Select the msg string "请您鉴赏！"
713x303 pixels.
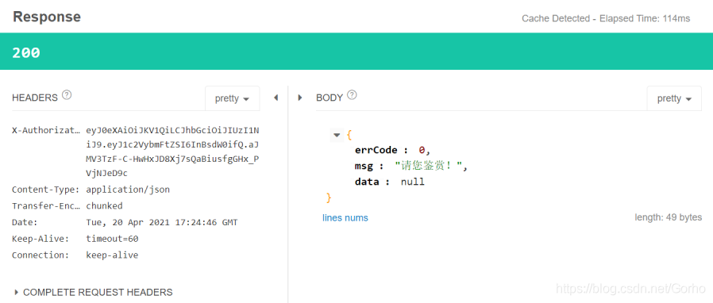(429, 166)
